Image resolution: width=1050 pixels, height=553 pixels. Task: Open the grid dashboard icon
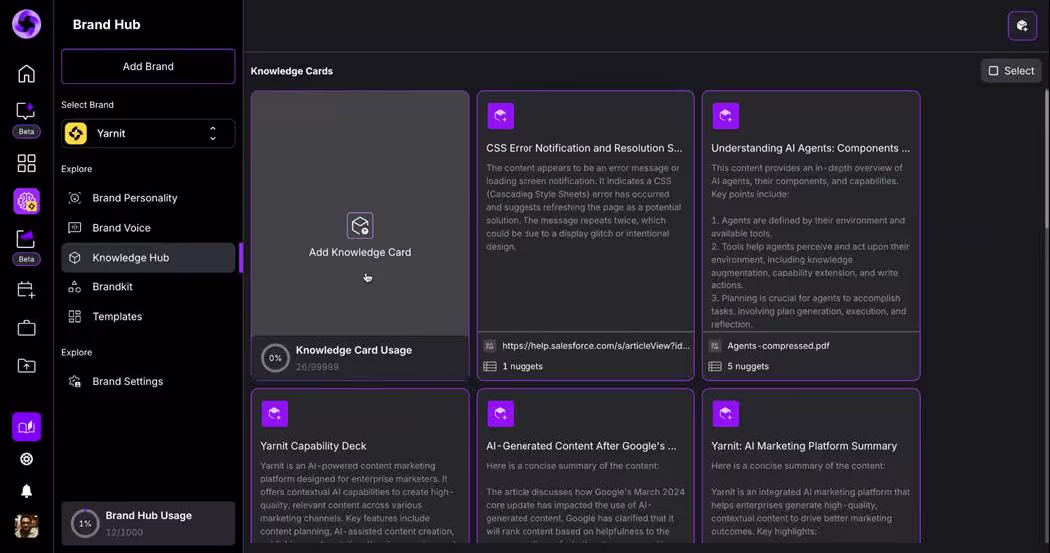click(26, 163)
